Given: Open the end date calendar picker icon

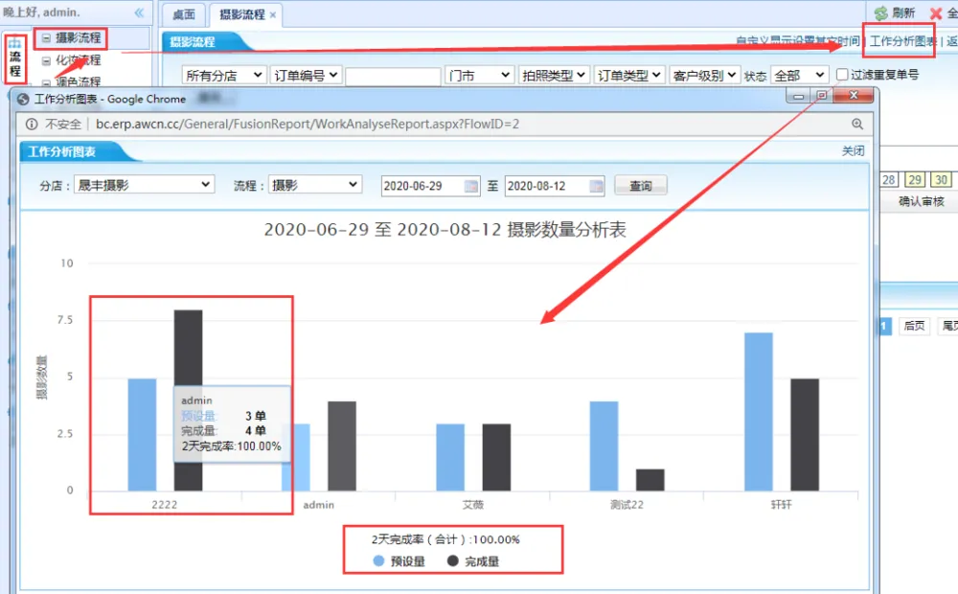Looking at the screenshot, I should (x=595, y=186).
